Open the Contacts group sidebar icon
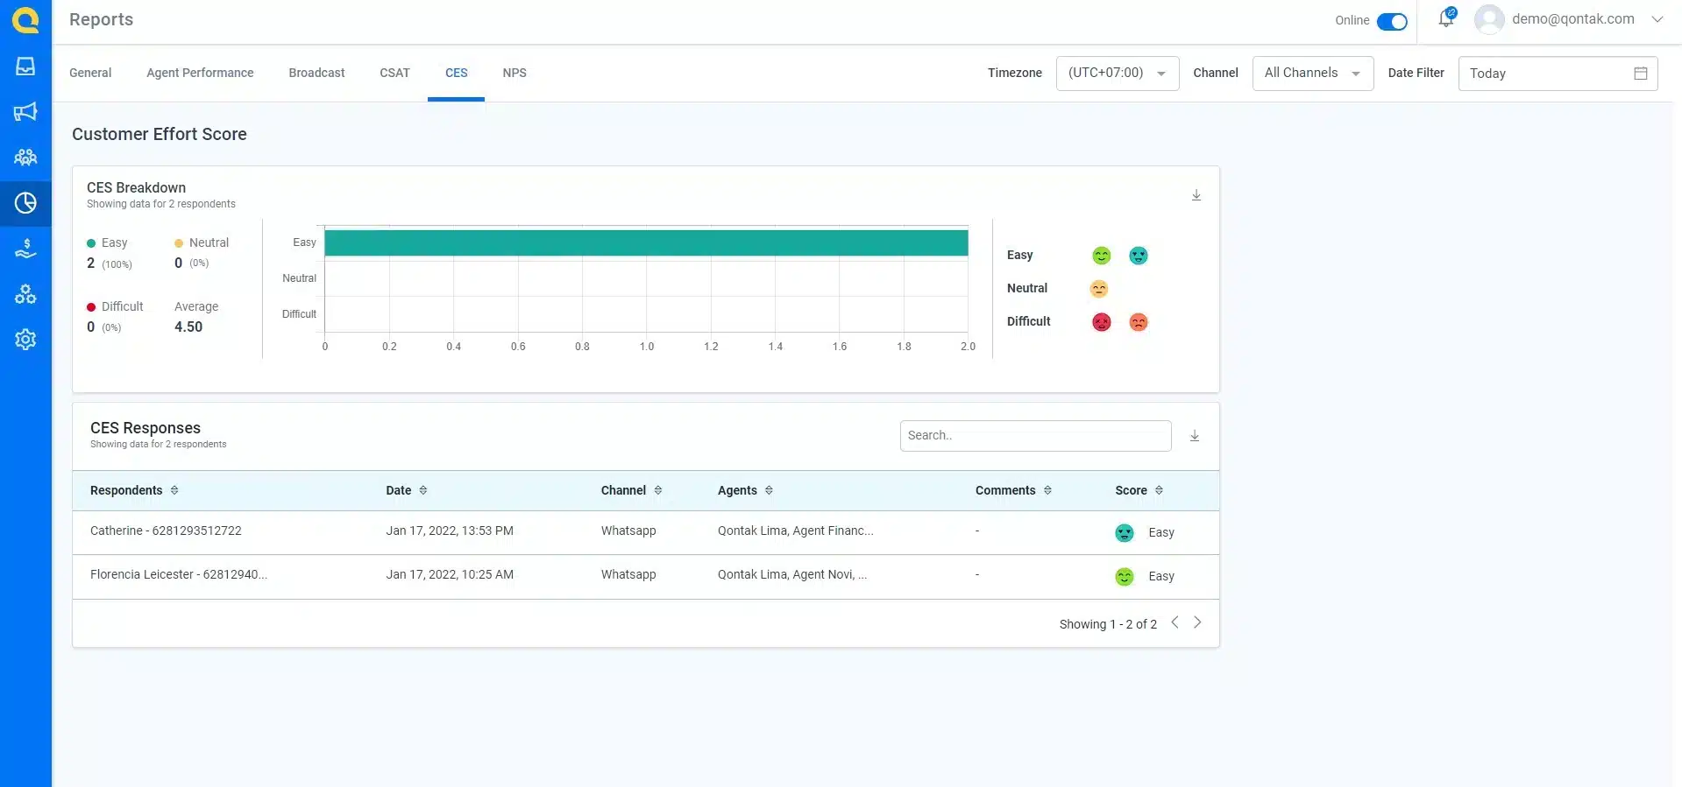The width and height of the screenshot is (1682, 787). pos(25,158)
